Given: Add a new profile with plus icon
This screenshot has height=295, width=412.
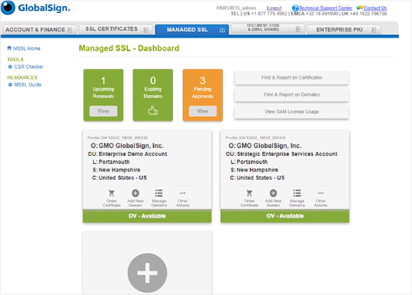Looking at the screenshot, I should click(x=147, y=273).
